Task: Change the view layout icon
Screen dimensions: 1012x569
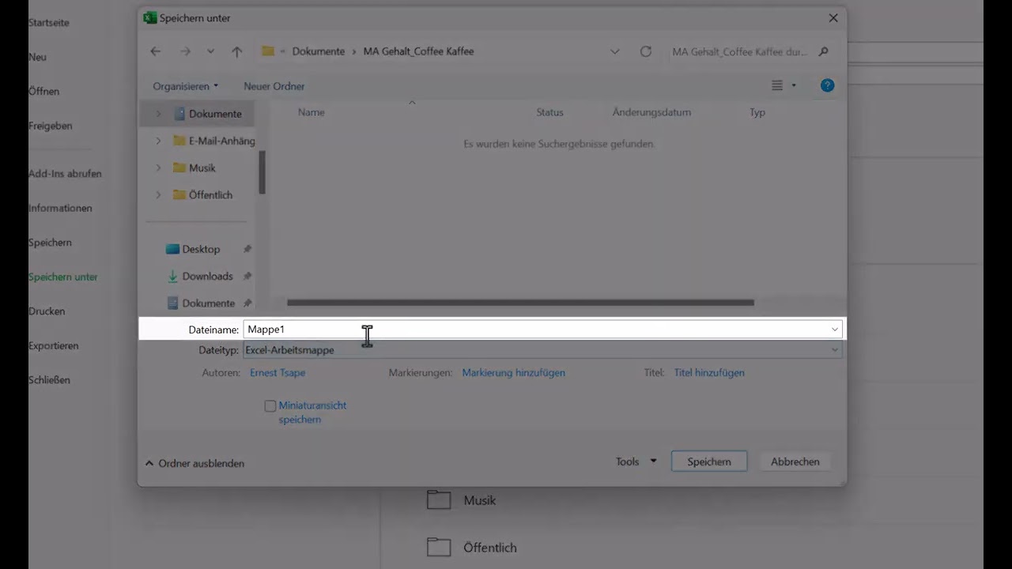Action: [x=777, y=85]
